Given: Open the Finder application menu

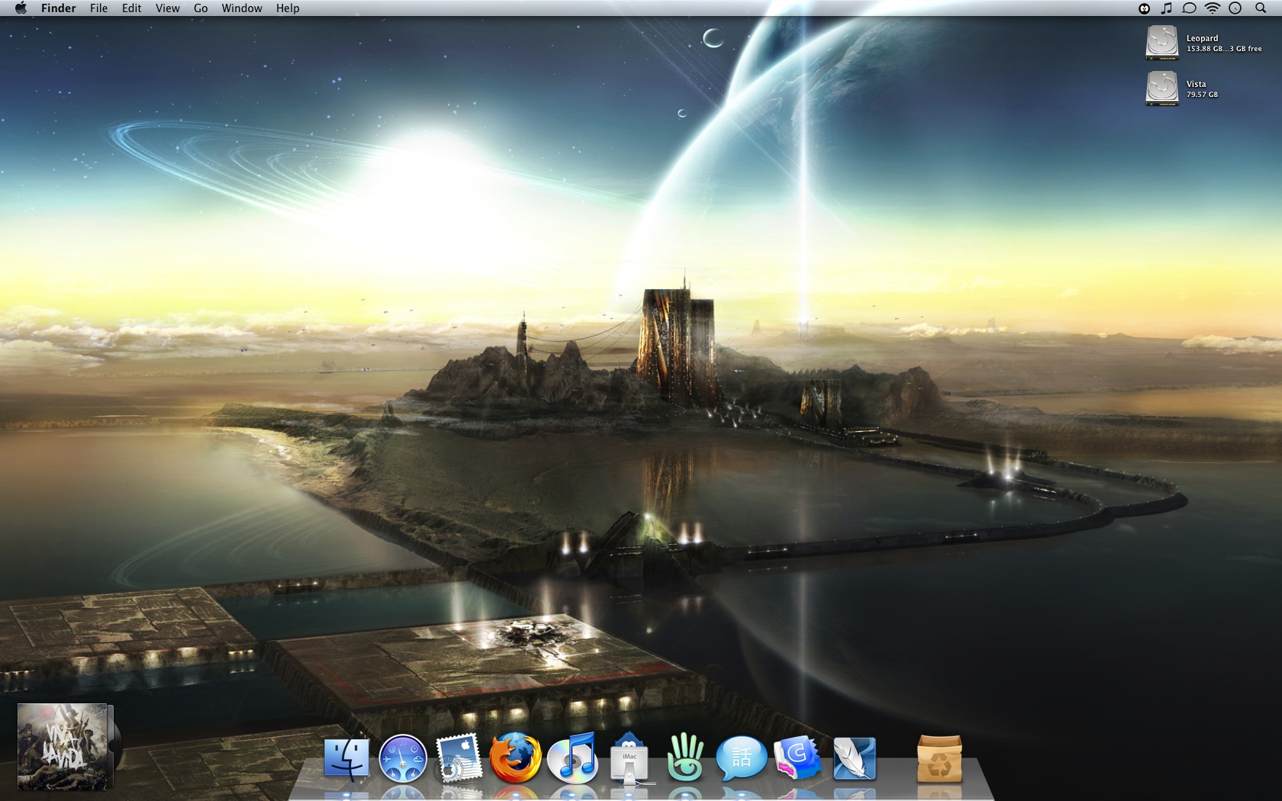Looking at the screenshot, I should tap(59, 8).
